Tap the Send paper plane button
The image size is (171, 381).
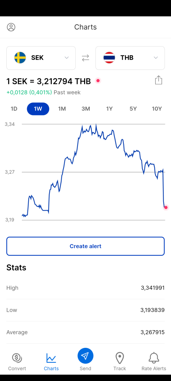pyautogui.click(x=85, y=356)
